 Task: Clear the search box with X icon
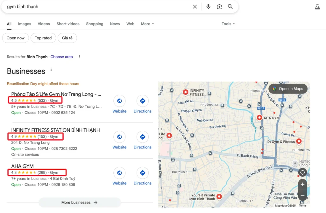click(195, 7)
